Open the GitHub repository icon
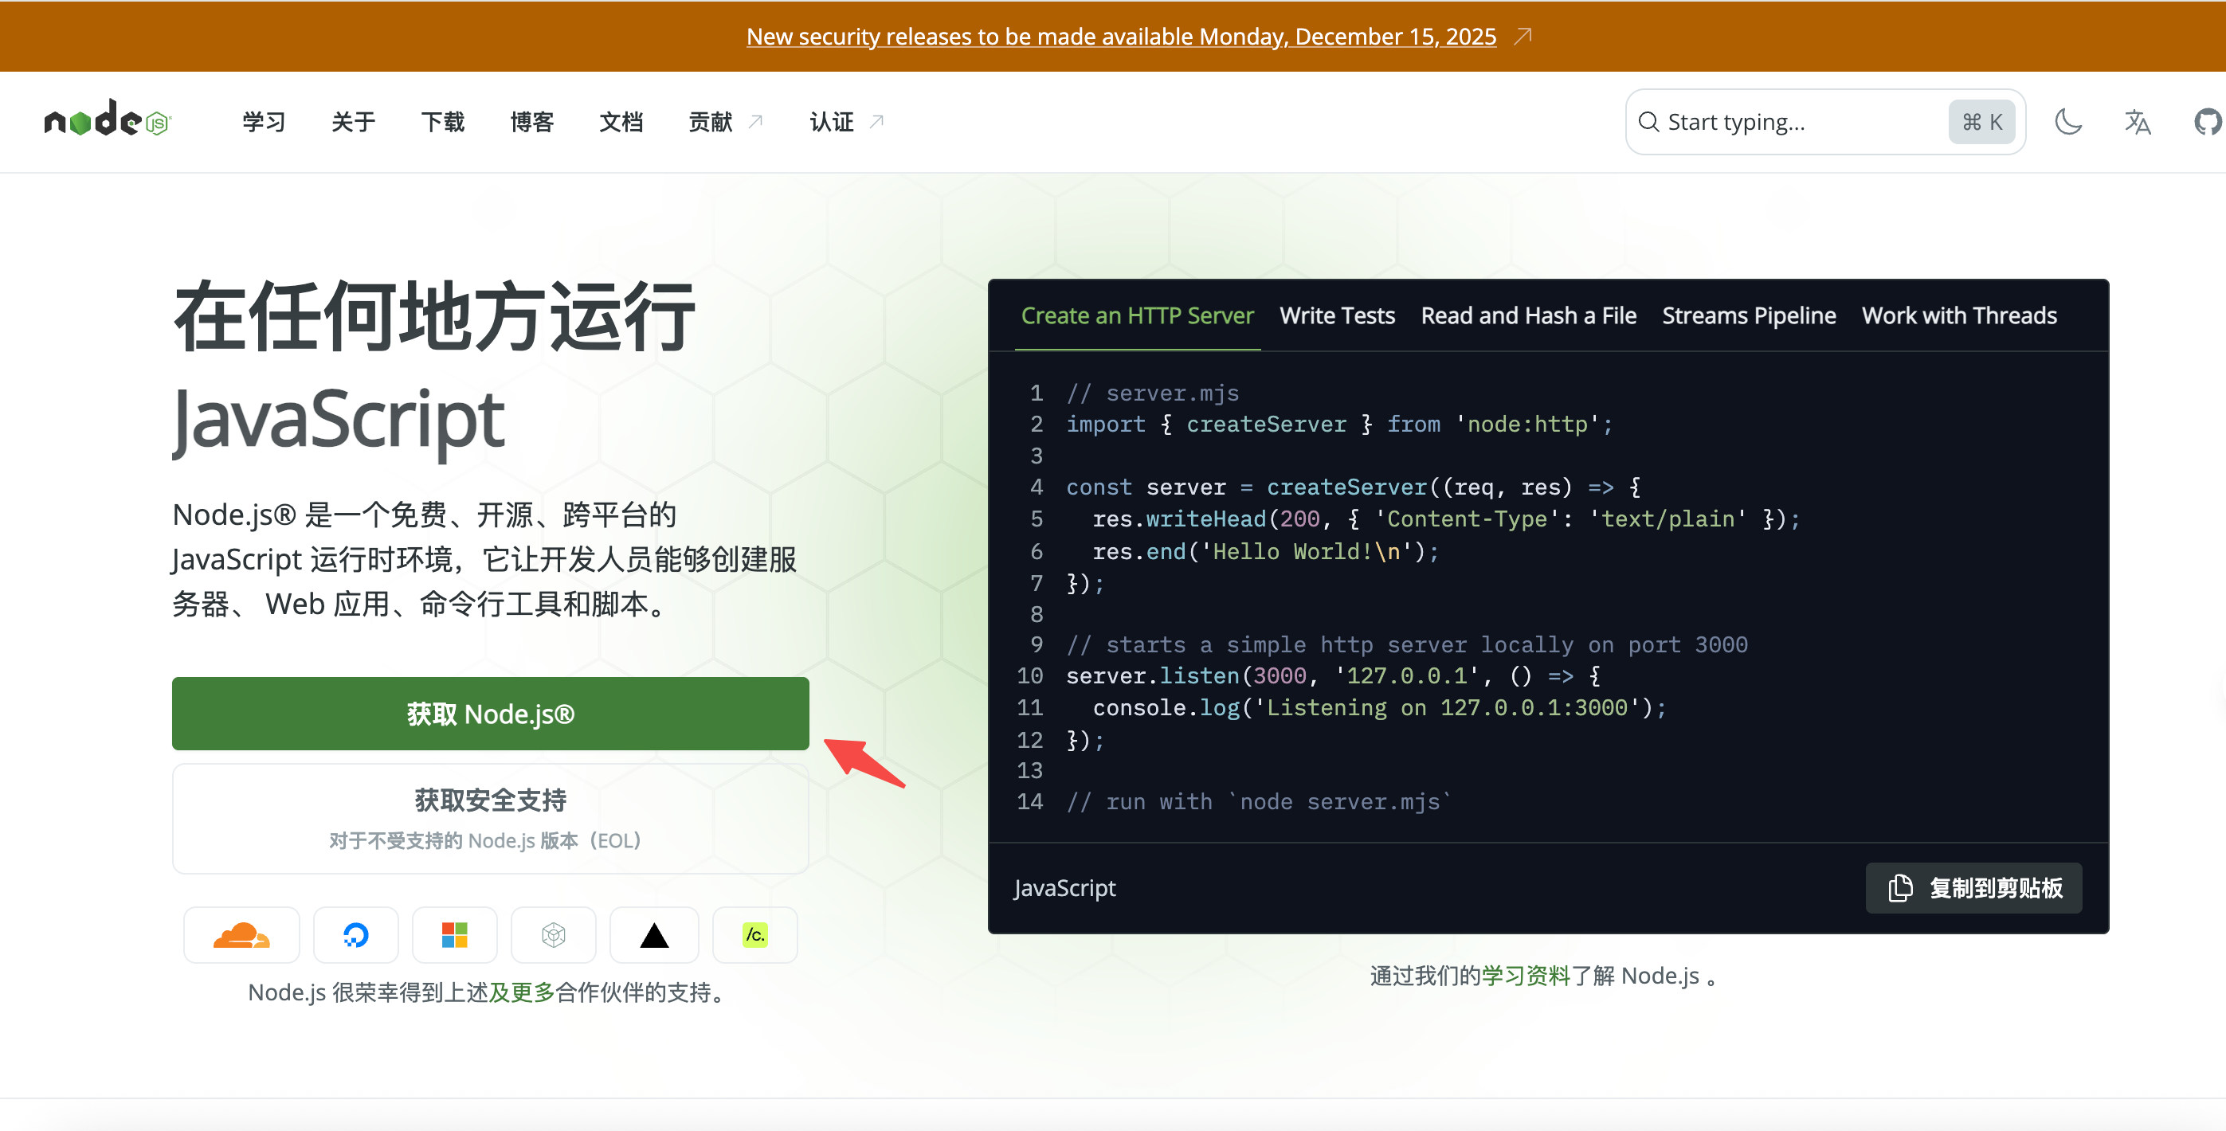 [x=2208, y=122]
